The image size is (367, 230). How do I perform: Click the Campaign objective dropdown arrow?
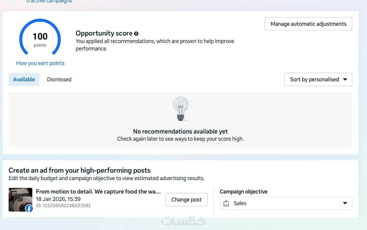(345, 203)
